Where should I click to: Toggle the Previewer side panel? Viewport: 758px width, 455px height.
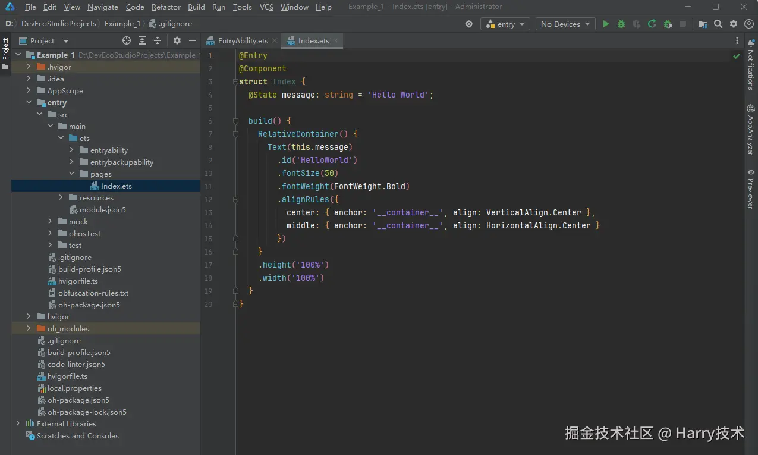[751, 189]
